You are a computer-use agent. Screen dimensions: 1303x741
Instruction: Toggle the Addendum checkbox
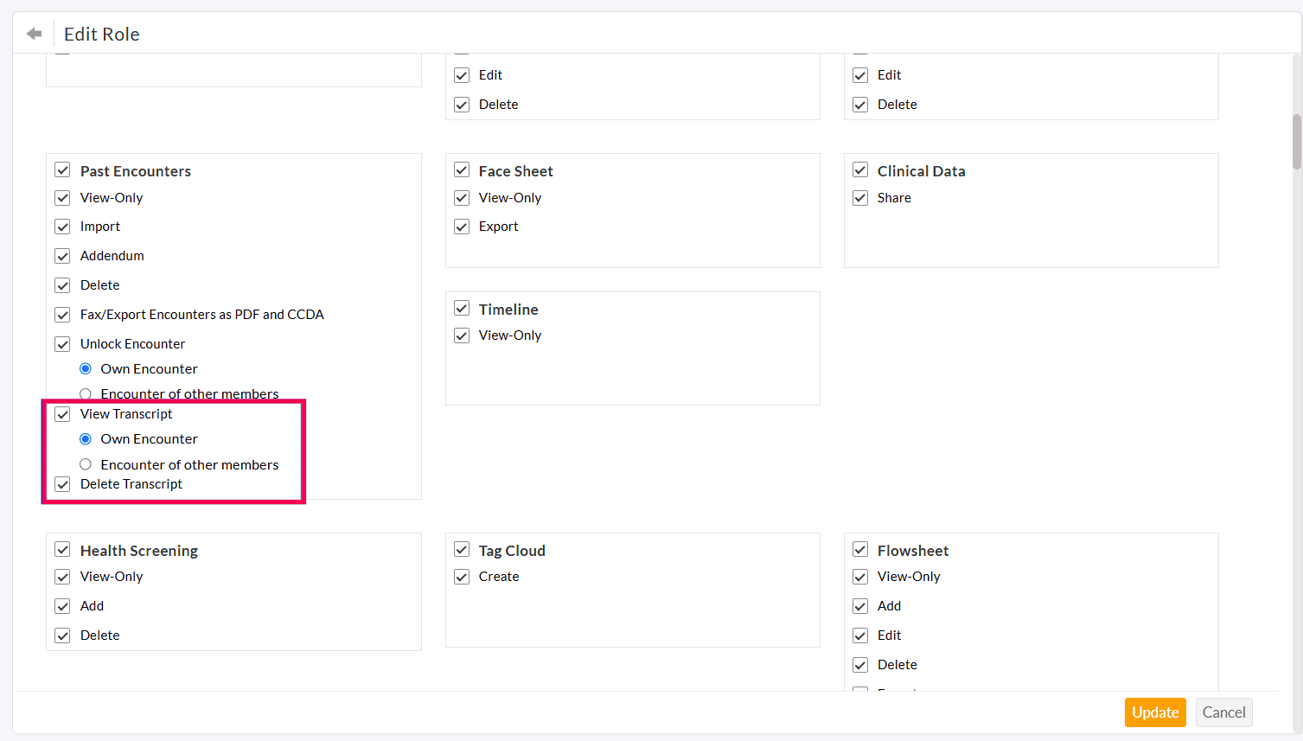pyautogui.click(x=62, y=256)
